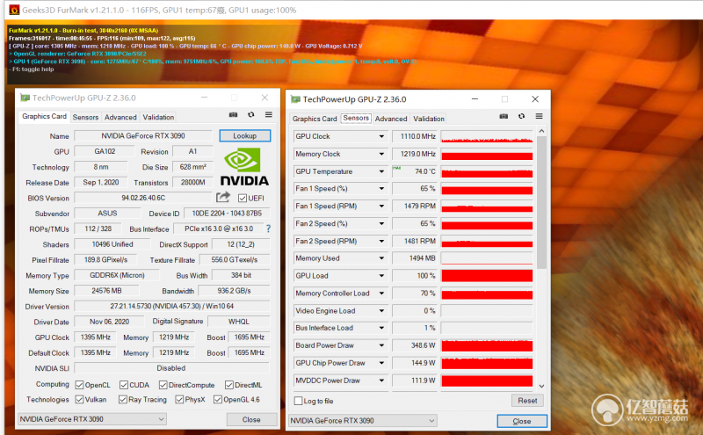The width and height of the screenshot is (703, 435).
Task: Open the Memory Controller Load dropdown
Action: pyautogui.click(x=381, y=294)
